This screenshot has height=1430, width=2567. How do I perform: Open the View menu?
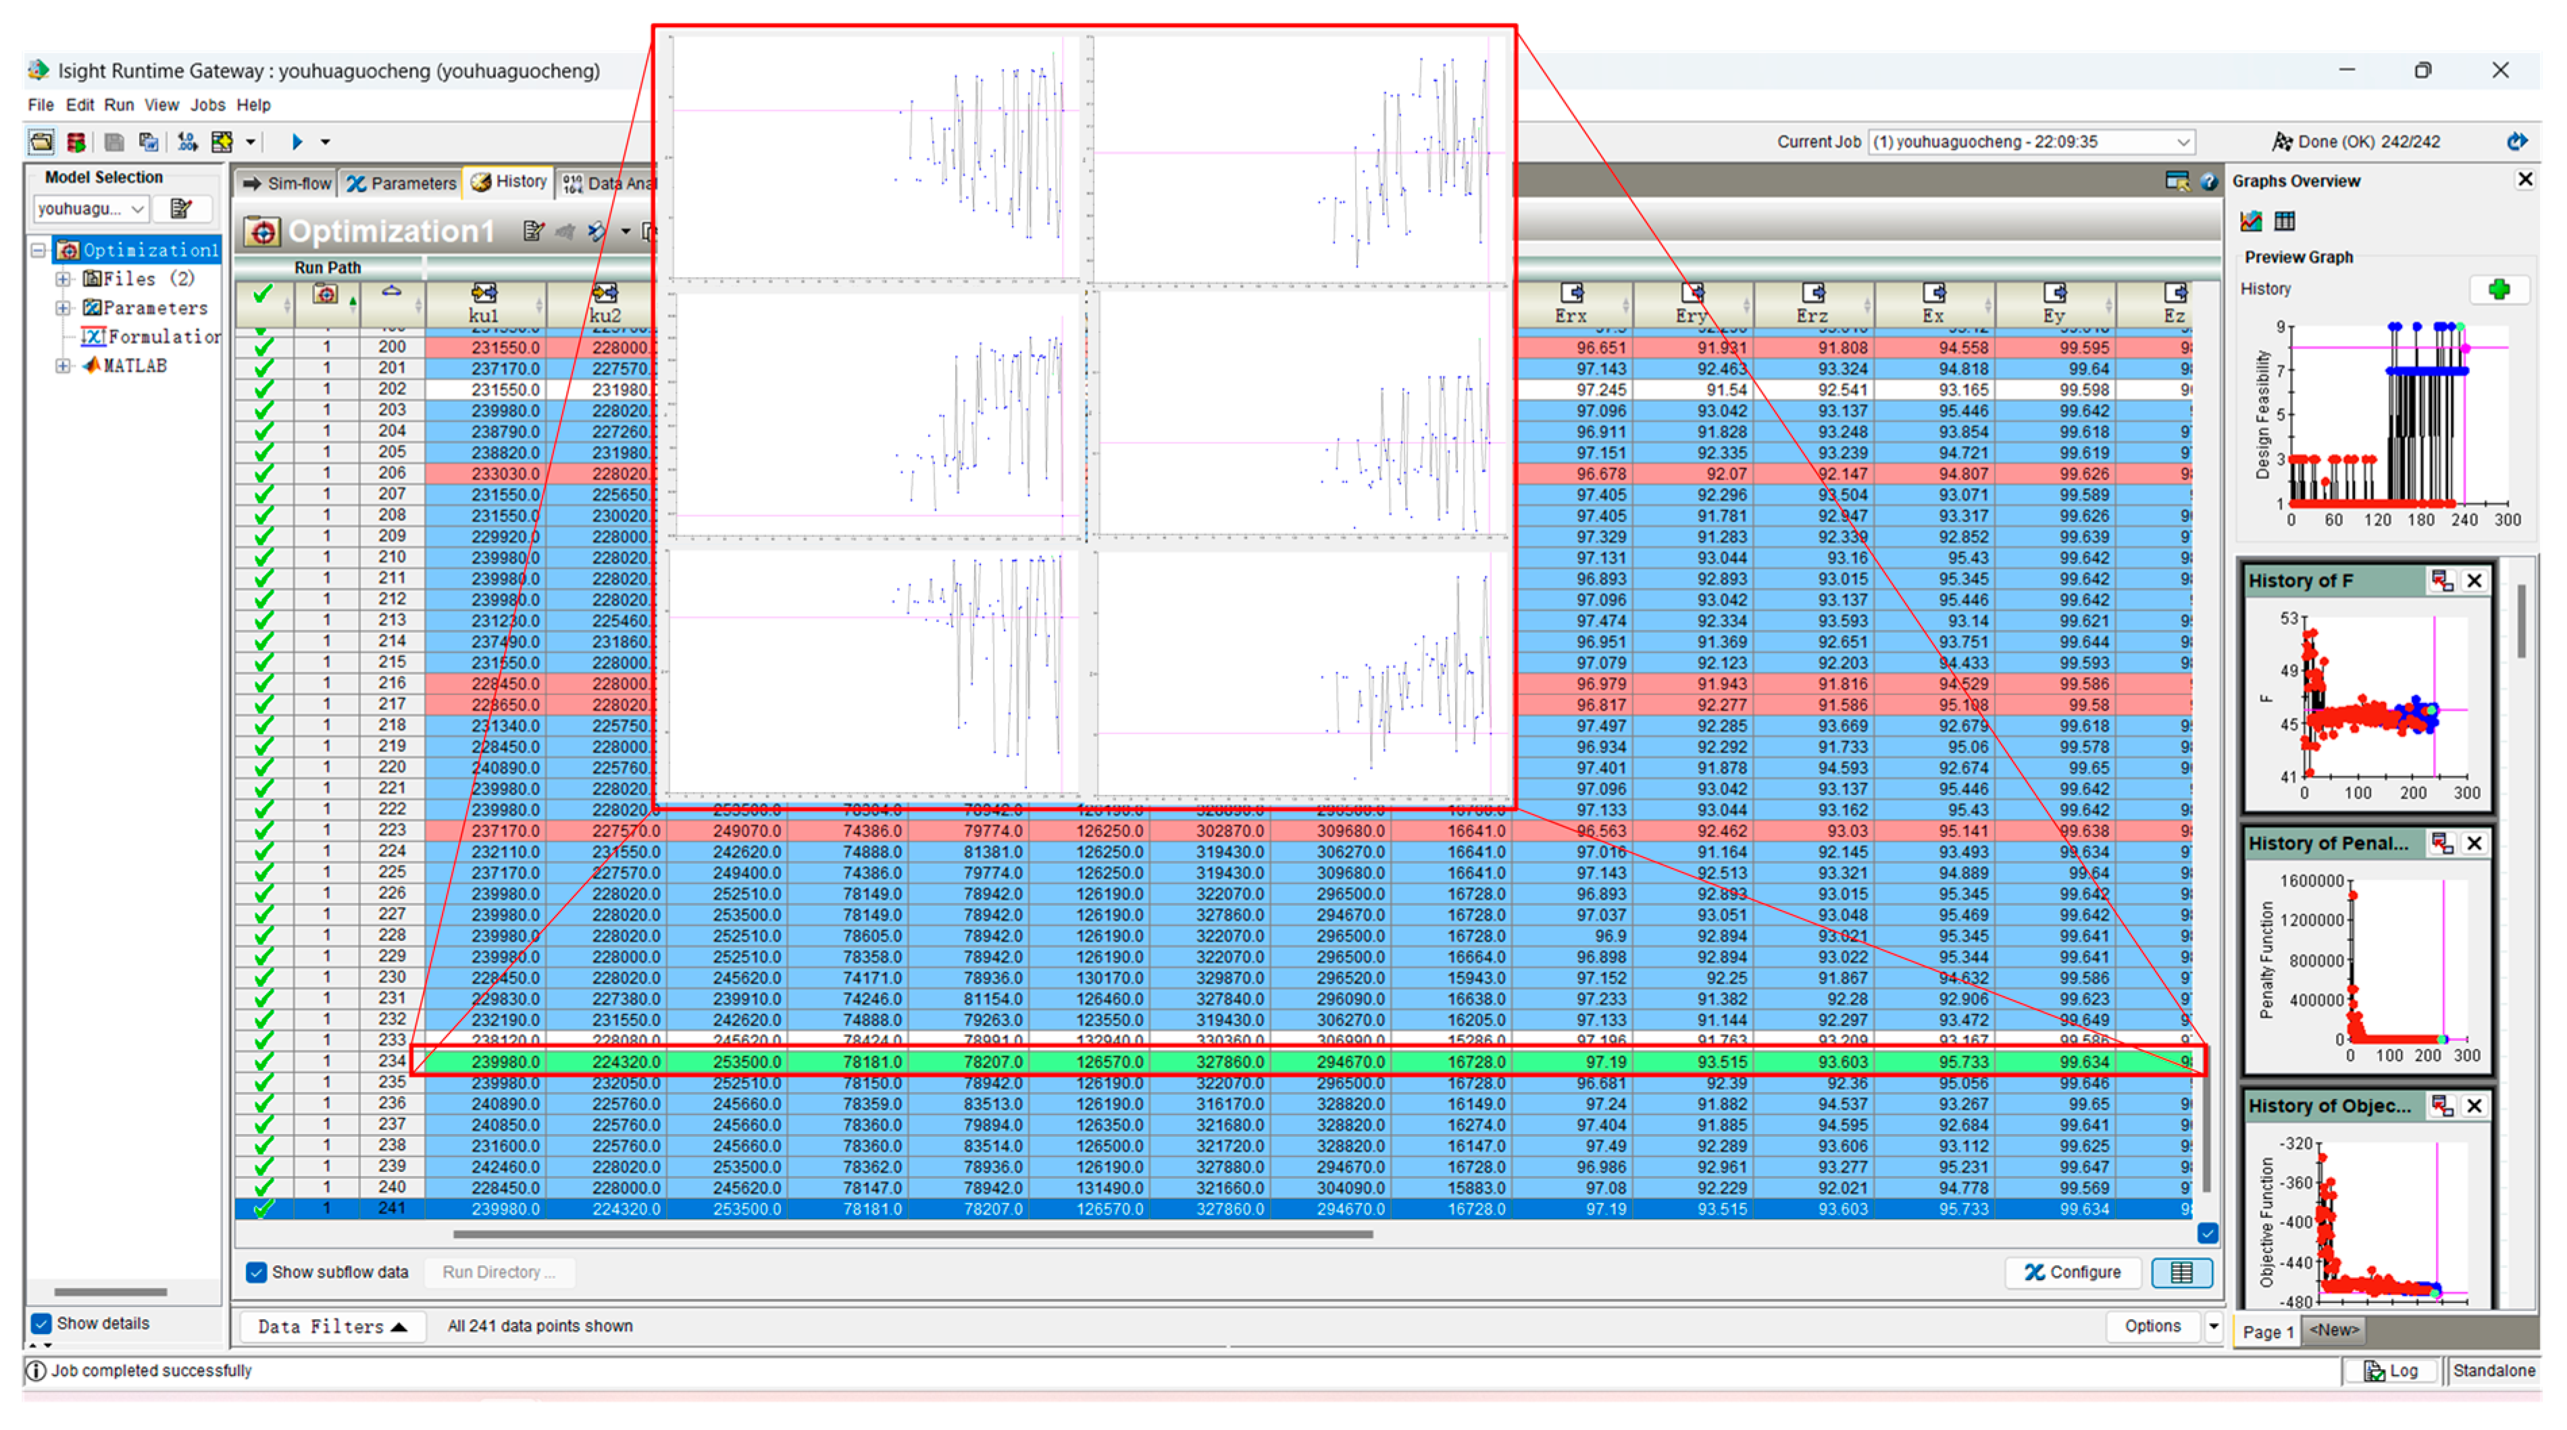161,105
